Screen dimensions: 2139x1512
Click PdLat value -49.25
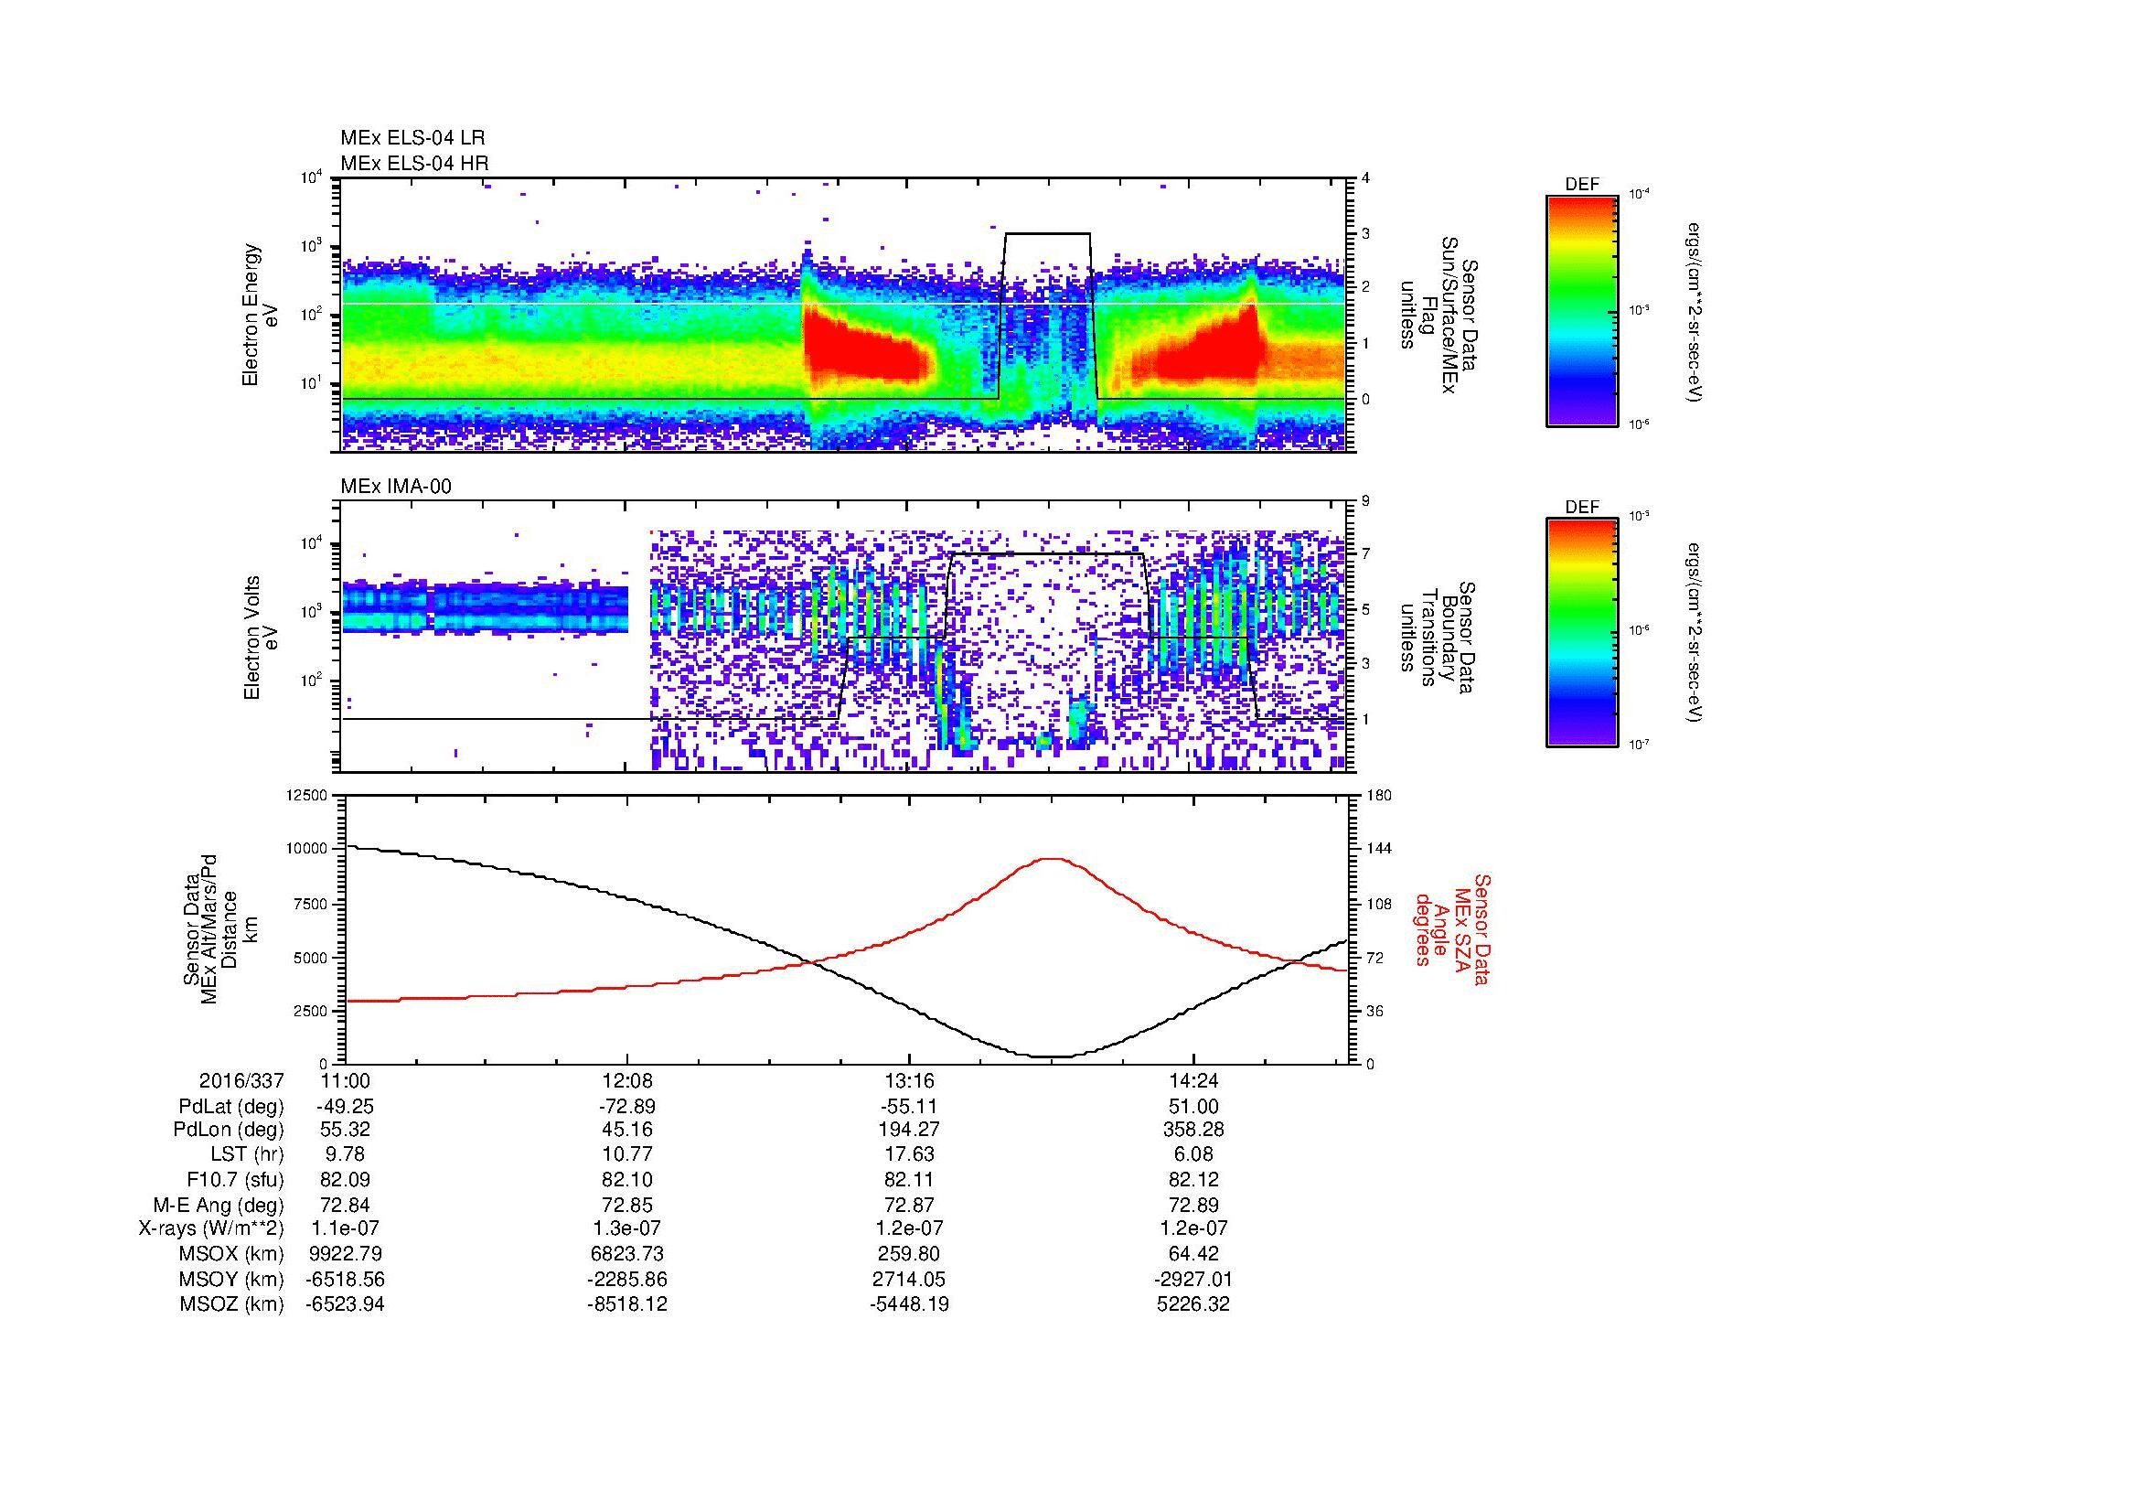[x=346, y=1107]
